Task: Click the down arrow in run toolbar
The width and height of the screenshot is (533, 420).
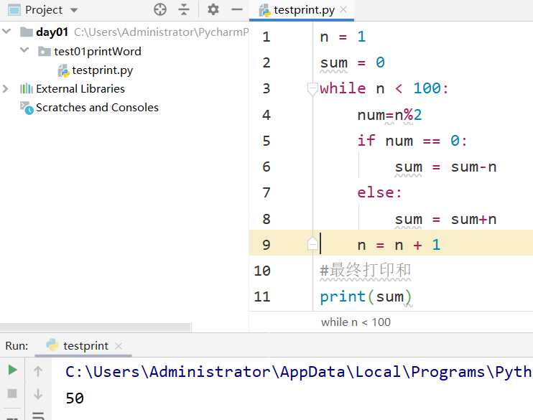Action: (38, 394)
